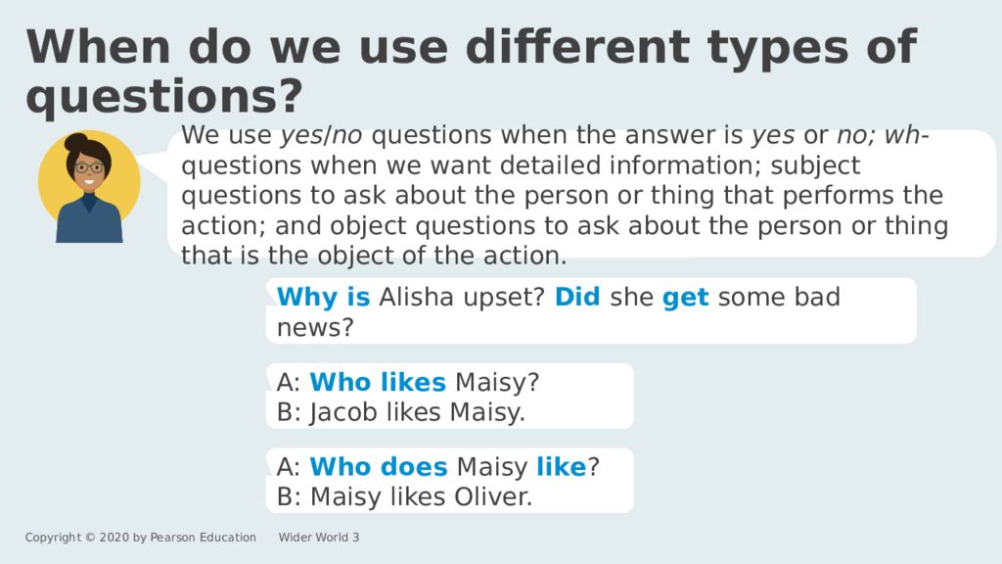
Task: Click the Pearson Education copyright notice
Action: coord(141,538)
